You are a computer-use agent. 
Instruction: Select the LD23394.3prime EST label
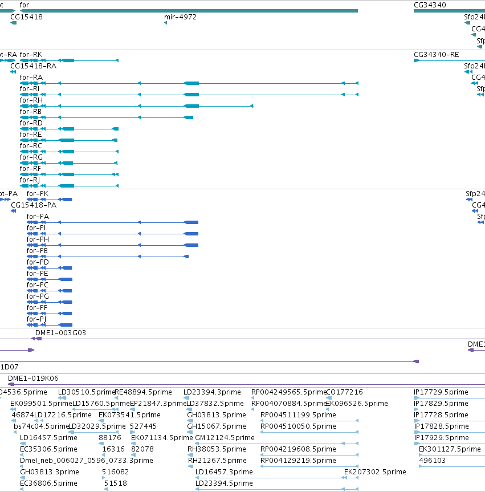click(x=213, y=392)
